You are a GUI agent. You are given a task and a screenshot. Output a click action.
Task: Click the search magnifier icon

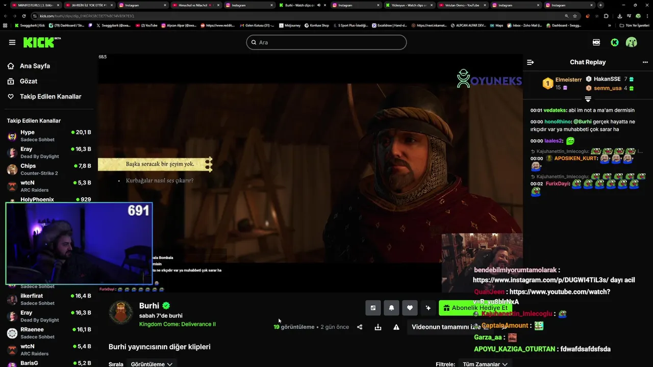click(253, 42)
